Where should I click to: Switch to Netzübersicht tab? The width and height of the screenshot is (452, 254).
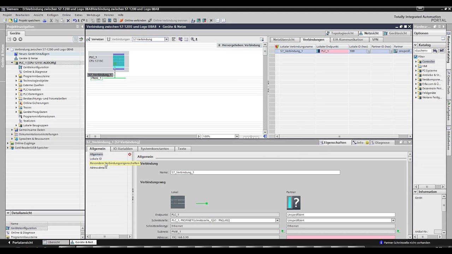(284, 40)
